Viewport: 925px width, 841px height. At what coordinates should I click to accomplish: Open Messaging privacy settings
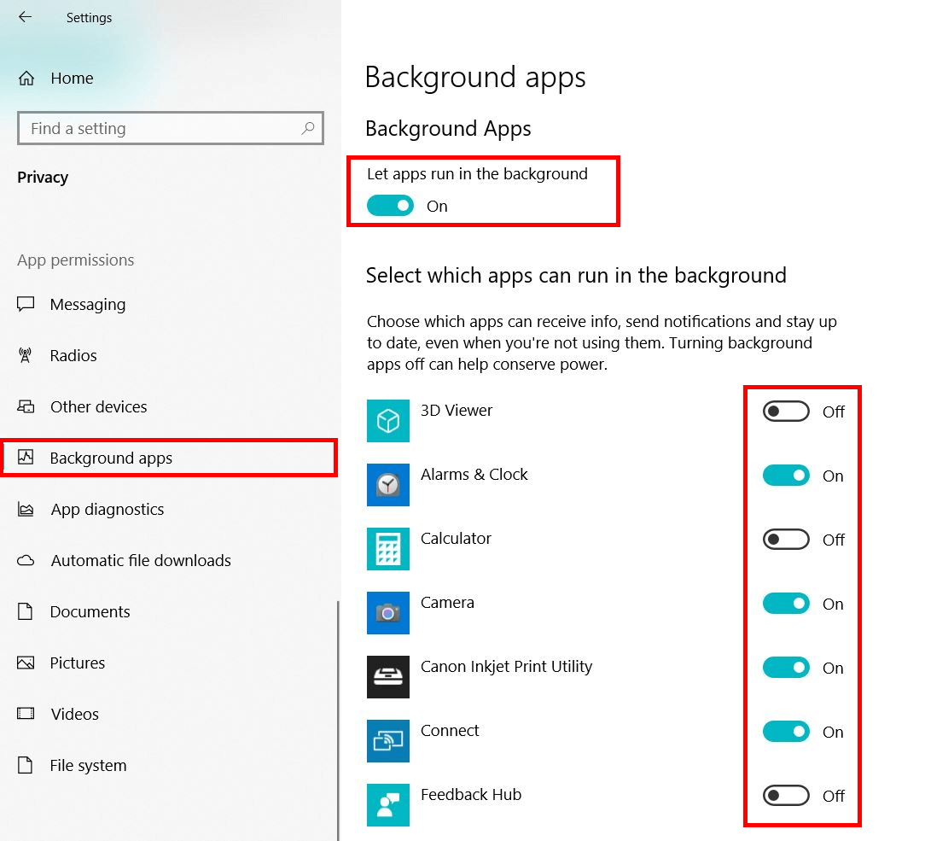pyautogui.click(x=170, y=304)
